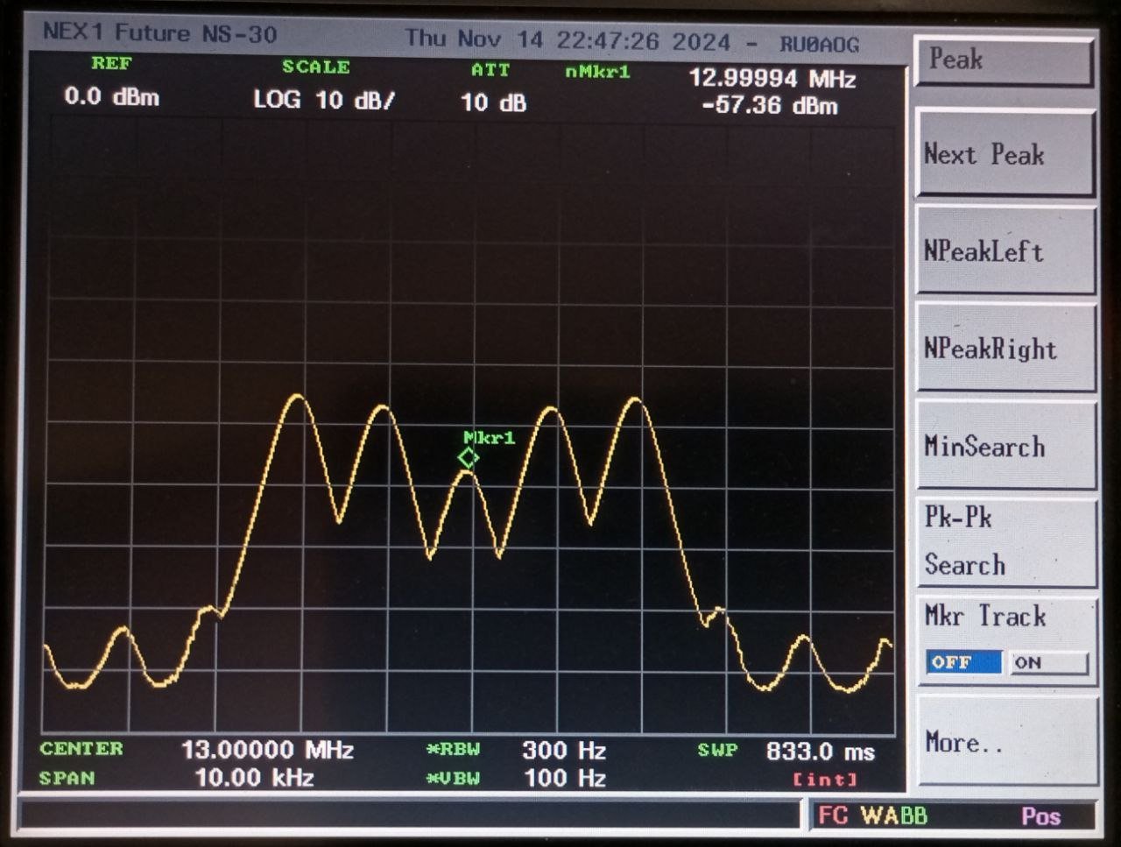The width and height of the screenshot is (1121, 847).
Task: Set Mkr Track to OFF
Action: click(963, 663)
